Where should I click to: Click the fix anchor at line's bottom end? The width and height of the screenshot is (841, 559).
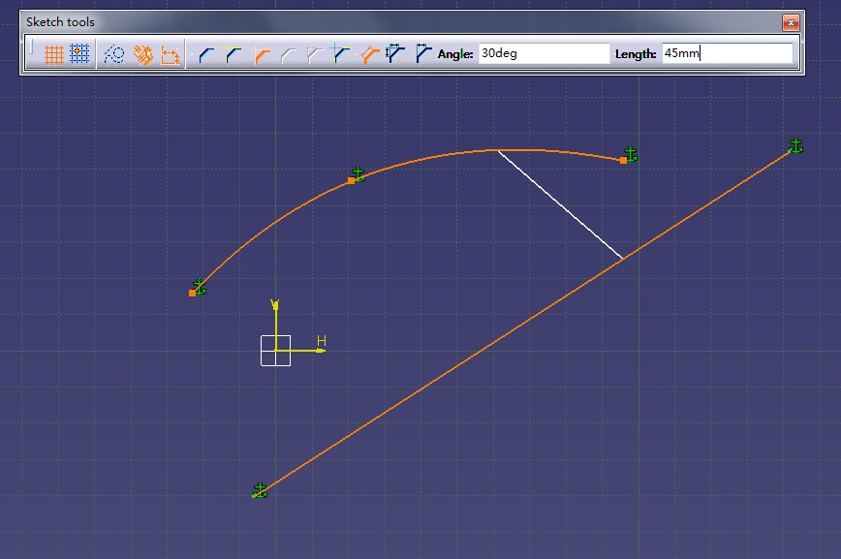point(260,490)
